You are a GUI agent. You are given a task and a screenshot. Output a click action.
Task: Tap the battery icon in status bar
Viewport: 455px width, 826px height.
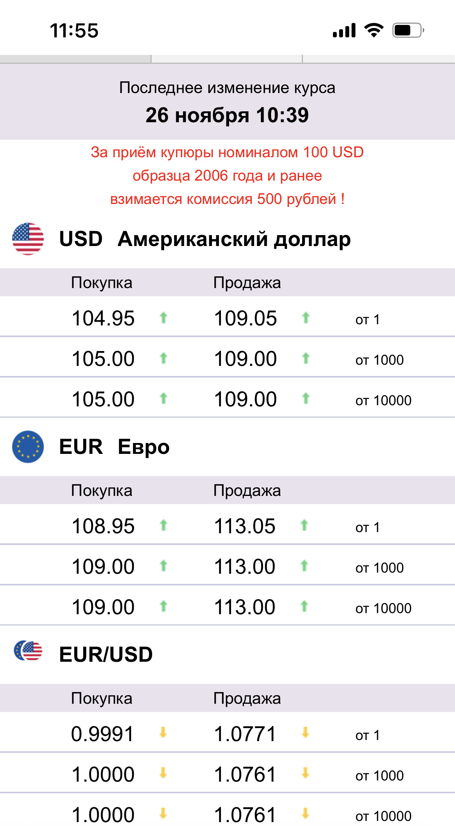point(408,30)
